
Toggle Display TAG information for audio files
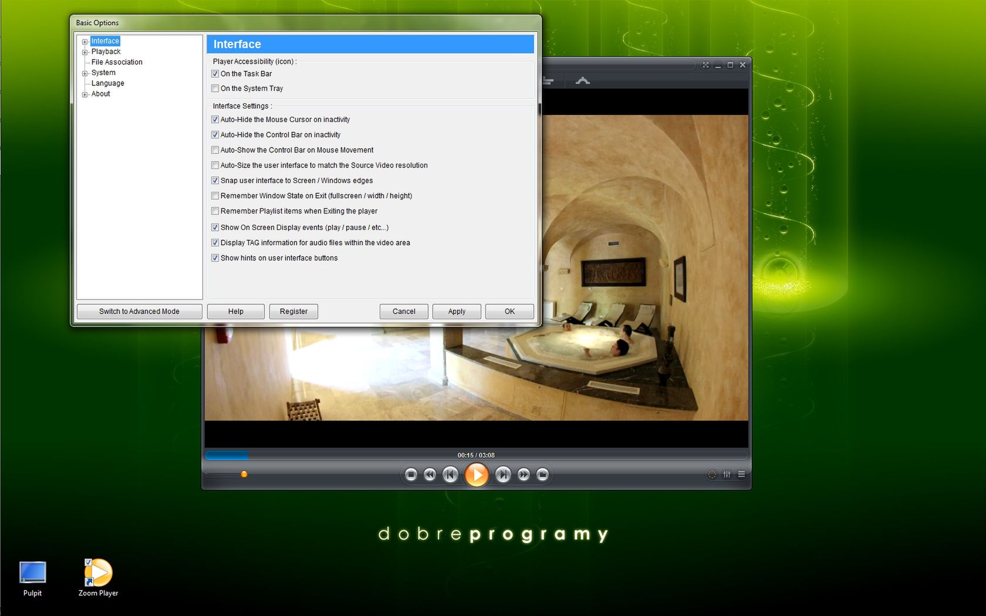pyautogui.click(x=215, y=243)
